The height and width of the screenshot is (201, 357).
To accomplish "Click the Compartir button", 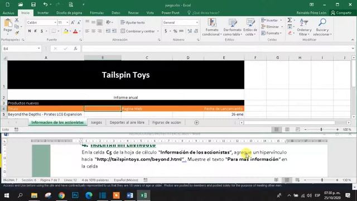I will click(x=341, y=13).
